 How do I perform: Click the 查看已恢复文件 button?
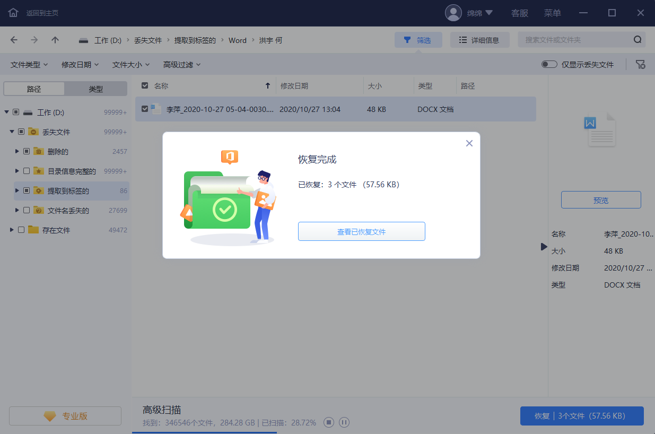(361, 232)
